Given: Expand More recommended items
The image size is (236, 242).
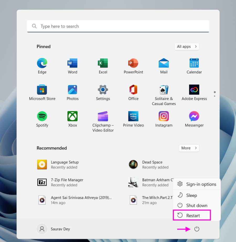Looking at the screenshot, I should (189, 148).
